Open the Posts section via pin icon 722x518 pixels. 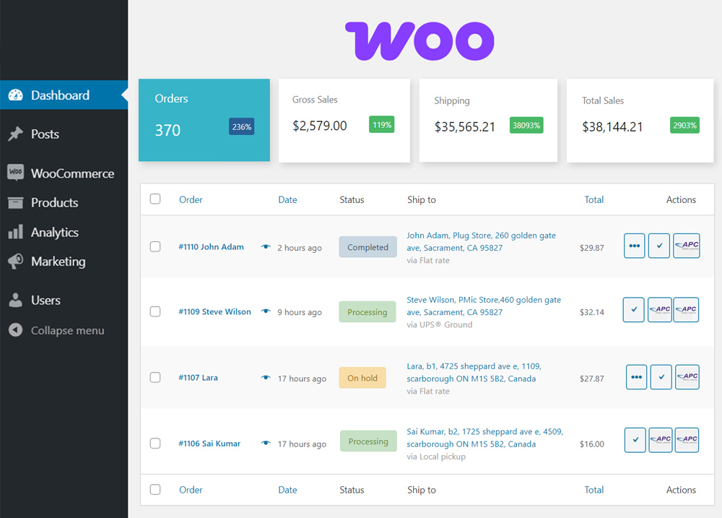pos(14,134)
